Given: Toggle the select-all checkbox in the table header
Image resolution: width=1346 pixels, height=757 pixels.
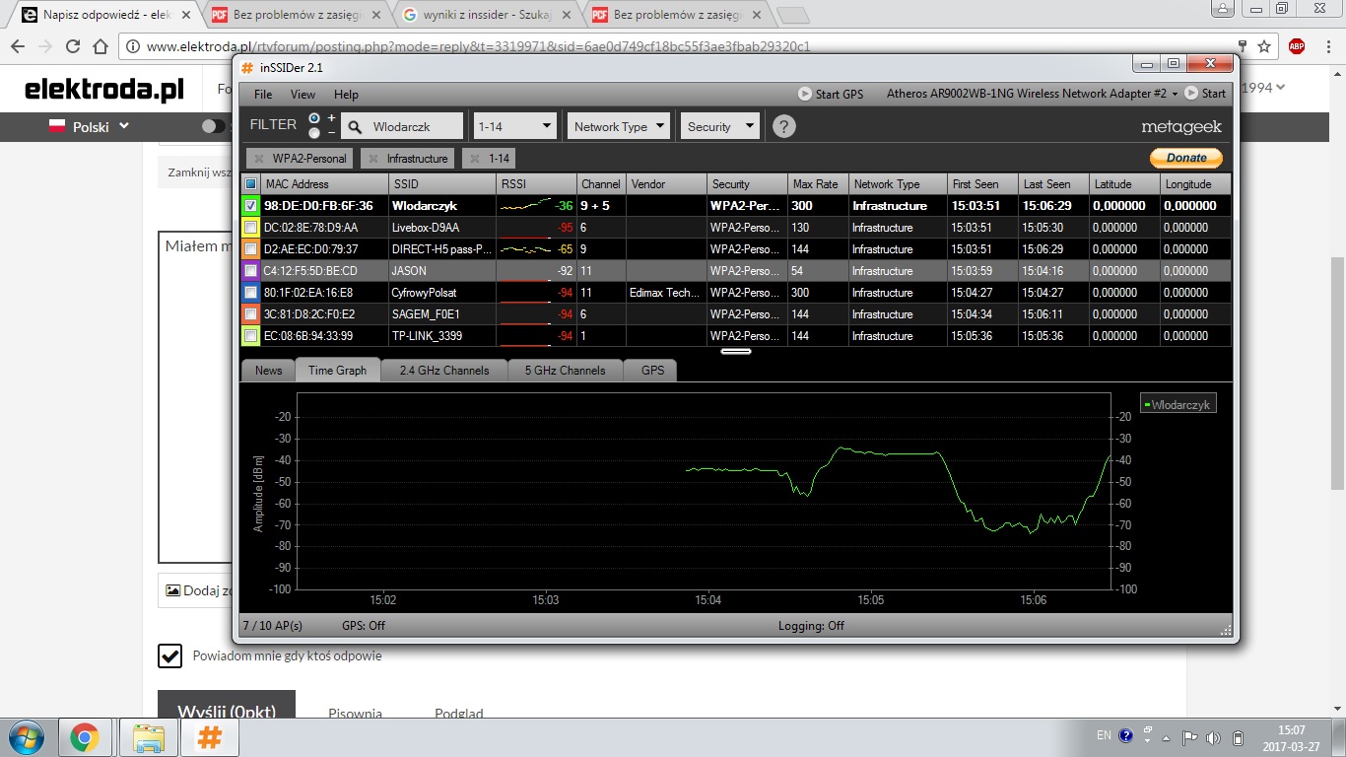Looking at the screenshot, I should pyautogui.click(x=250, y=184).
